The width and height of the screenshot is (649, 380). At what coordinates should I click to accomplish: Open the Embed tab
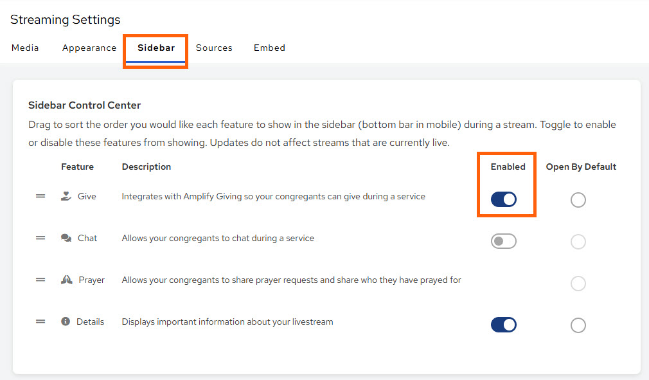[x=269, y=48]
